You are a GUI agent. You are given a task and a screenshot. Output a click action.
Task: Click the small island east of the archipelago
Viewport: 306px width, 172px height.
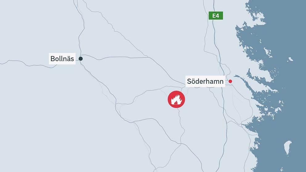coord(290,59)
